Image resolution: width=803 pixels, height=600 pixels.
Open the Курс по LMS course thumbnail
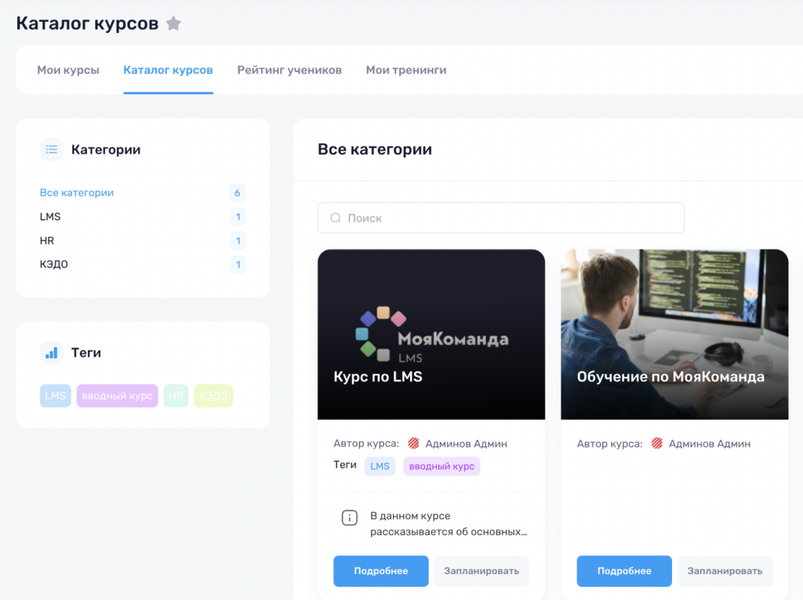coord(431,334)
